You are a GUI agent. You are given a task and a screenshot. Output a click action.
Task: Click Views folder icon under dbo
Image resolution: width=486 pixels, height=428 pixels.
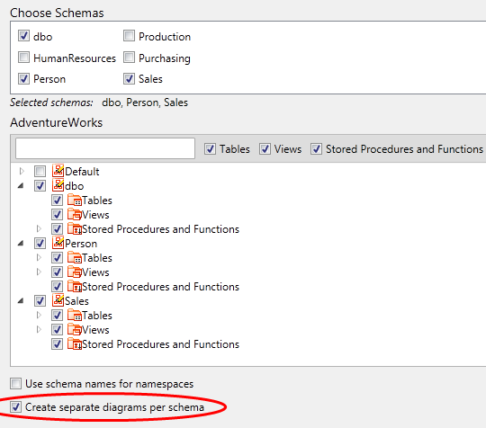tap(75, 214)
